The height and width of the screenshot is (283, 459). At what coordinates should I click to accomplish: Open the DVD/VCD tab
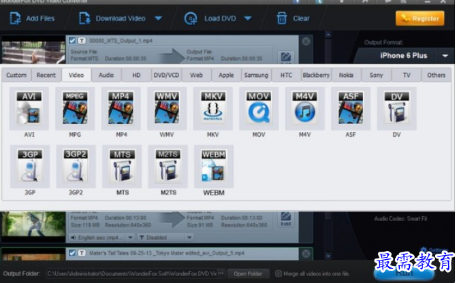point(166,75)
